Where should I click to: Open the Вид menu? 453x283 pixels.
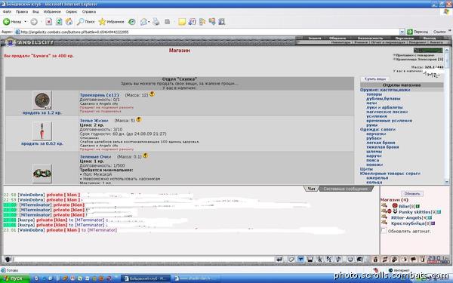coord(35,12)
